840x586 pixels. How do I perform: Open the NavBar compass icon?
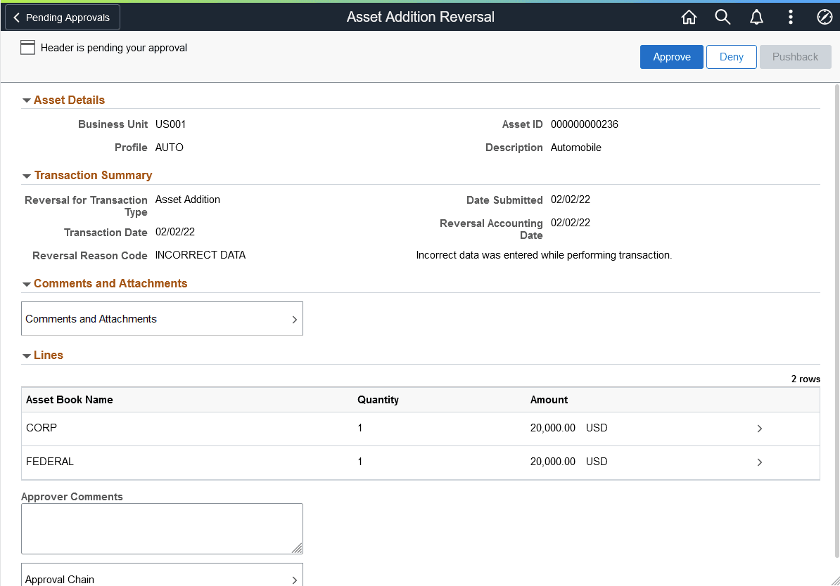(824, 16)
